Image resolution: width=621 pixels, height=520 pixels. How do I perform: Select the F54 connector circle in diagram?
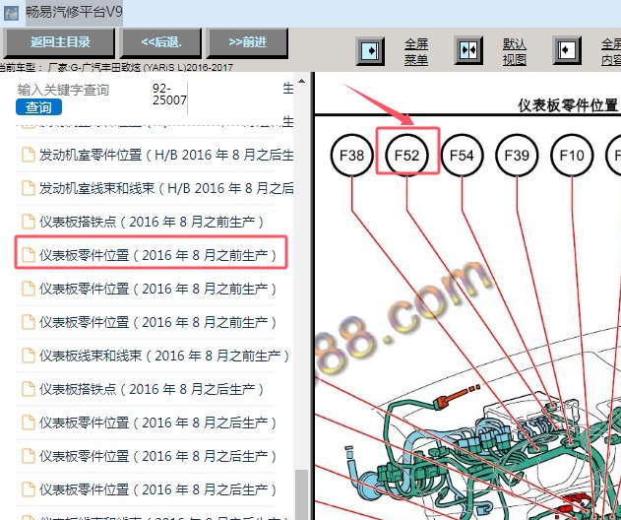tap(462, 155)
